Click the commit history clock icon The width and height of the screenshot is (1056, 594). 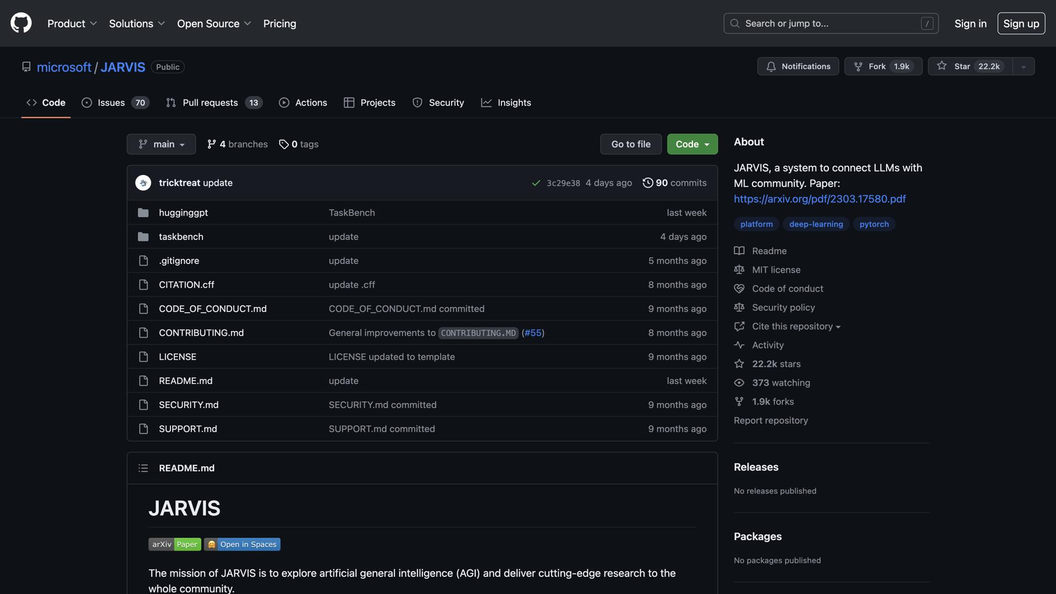(x=647, y=183)
